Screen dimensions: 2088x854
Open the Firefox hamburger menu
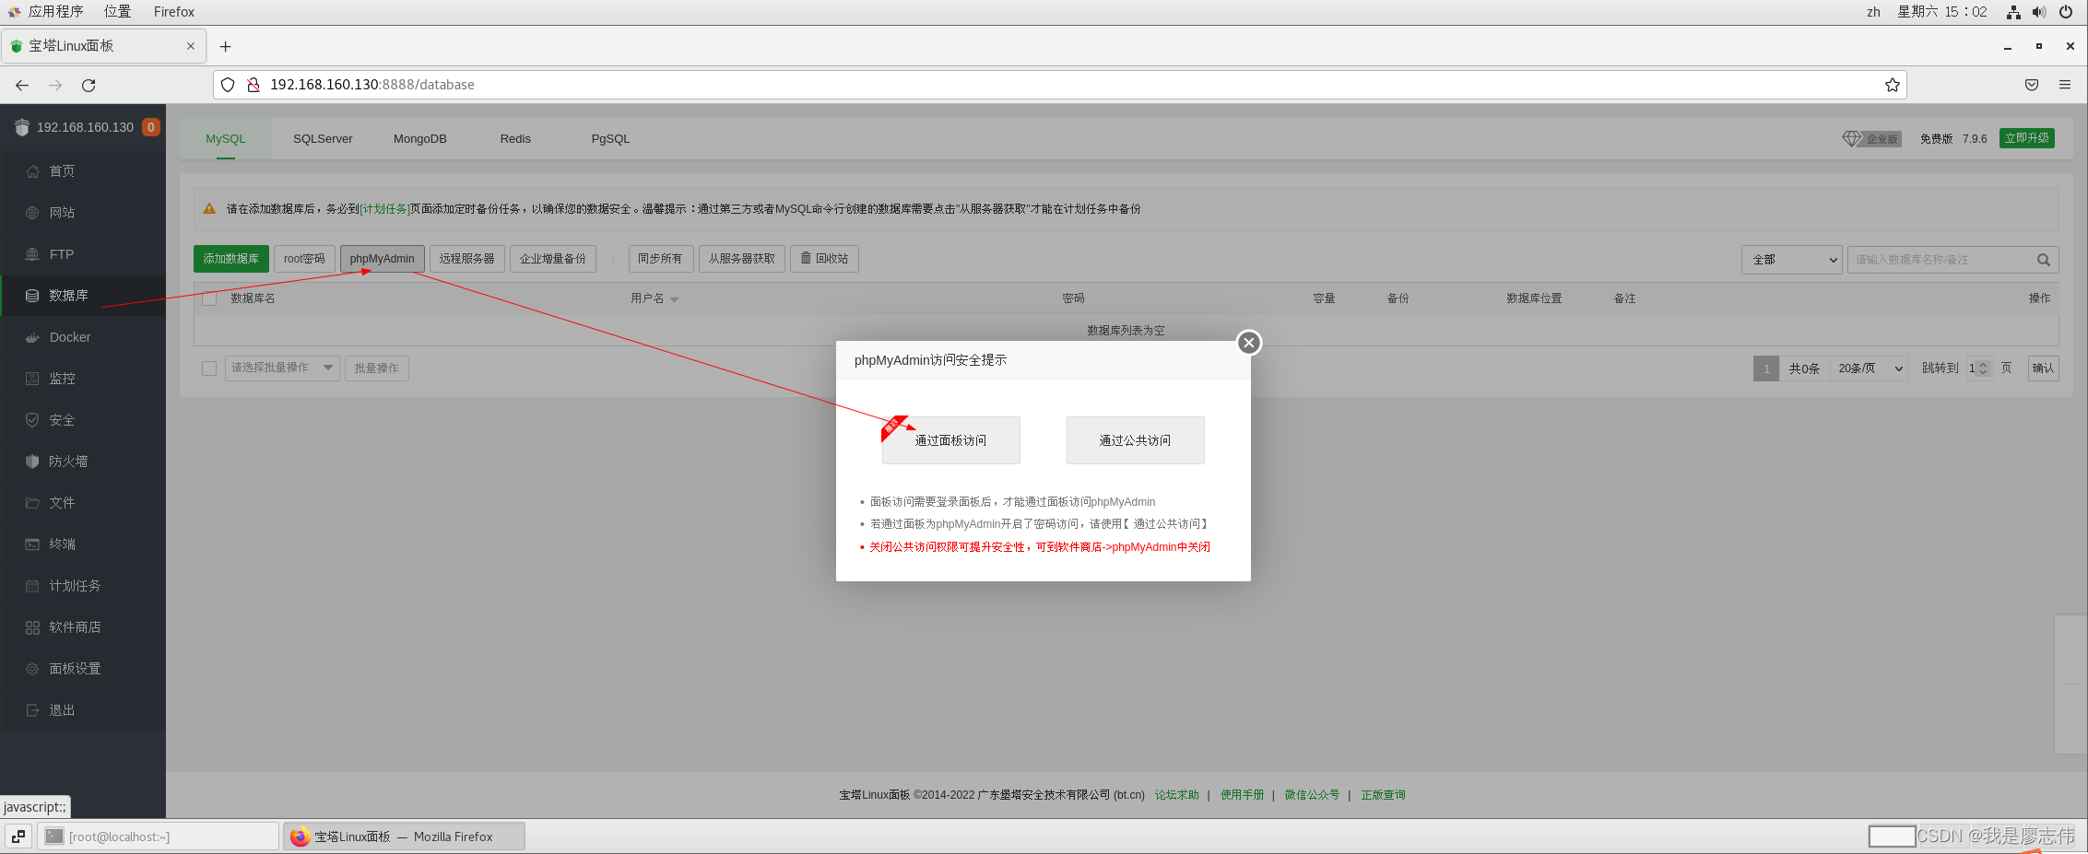[x=2065, y=85]
